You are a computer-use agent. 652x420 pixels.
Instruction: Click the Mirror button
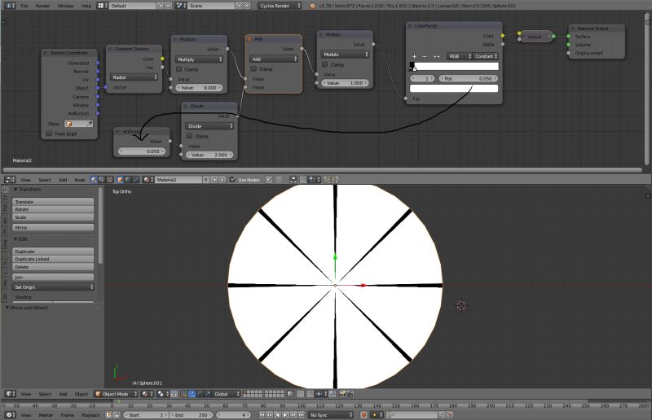coord(53,228)
